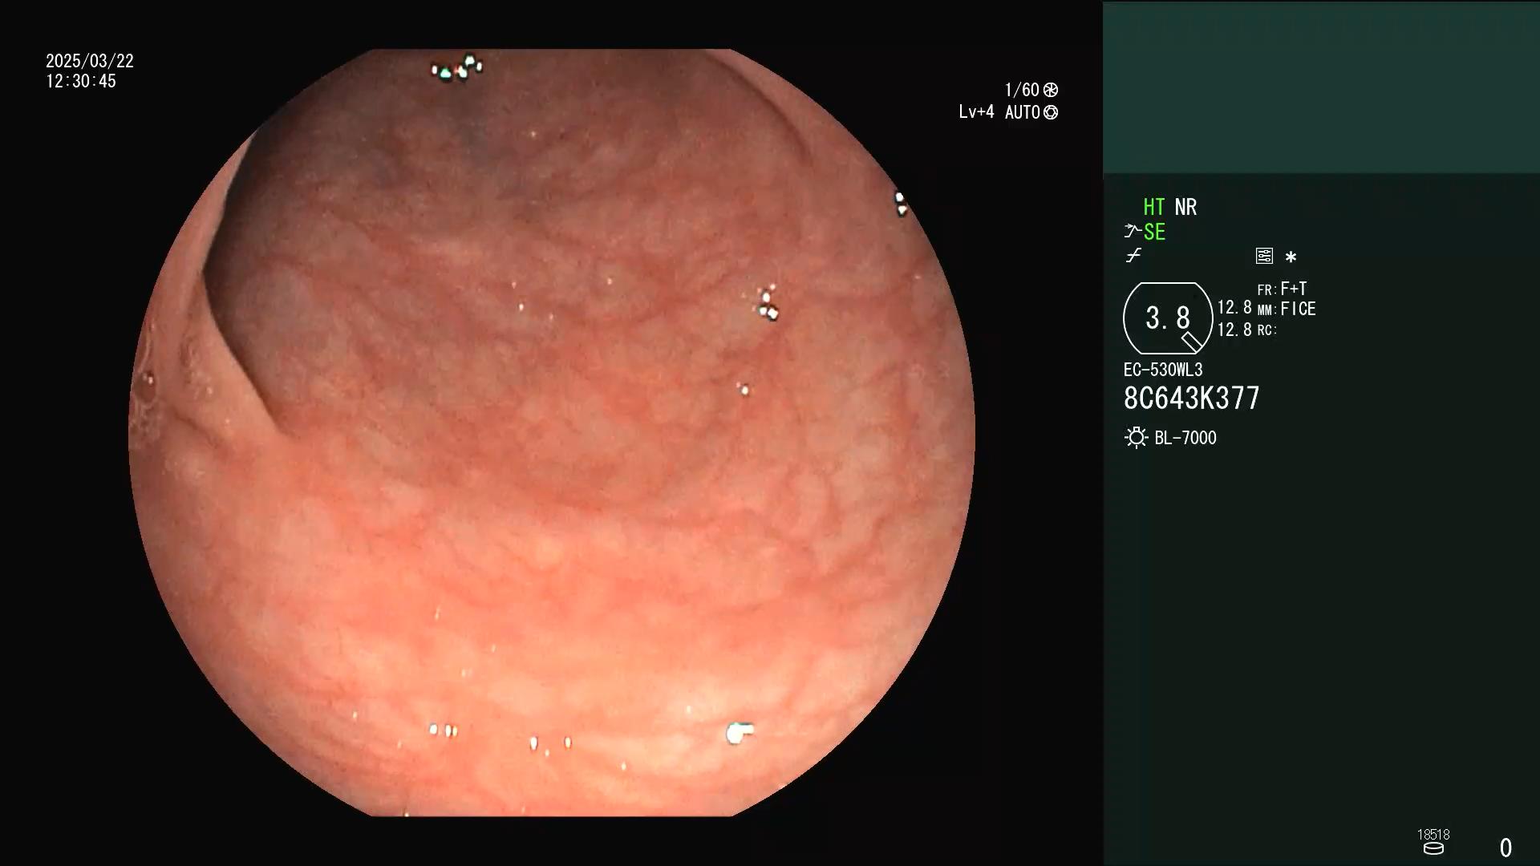The height and width of the screenshot is (866, 1540).
Task: Click the FR: F+T setting
Action: click(x=1283, y=289)
